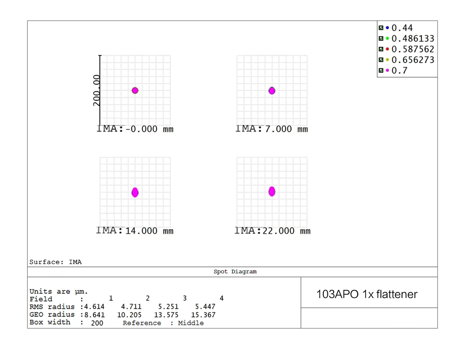This screenshot has height=349, width=465.
Task: Click the spot in the 14.000 mm field plot
Action: tap(135, 192)
